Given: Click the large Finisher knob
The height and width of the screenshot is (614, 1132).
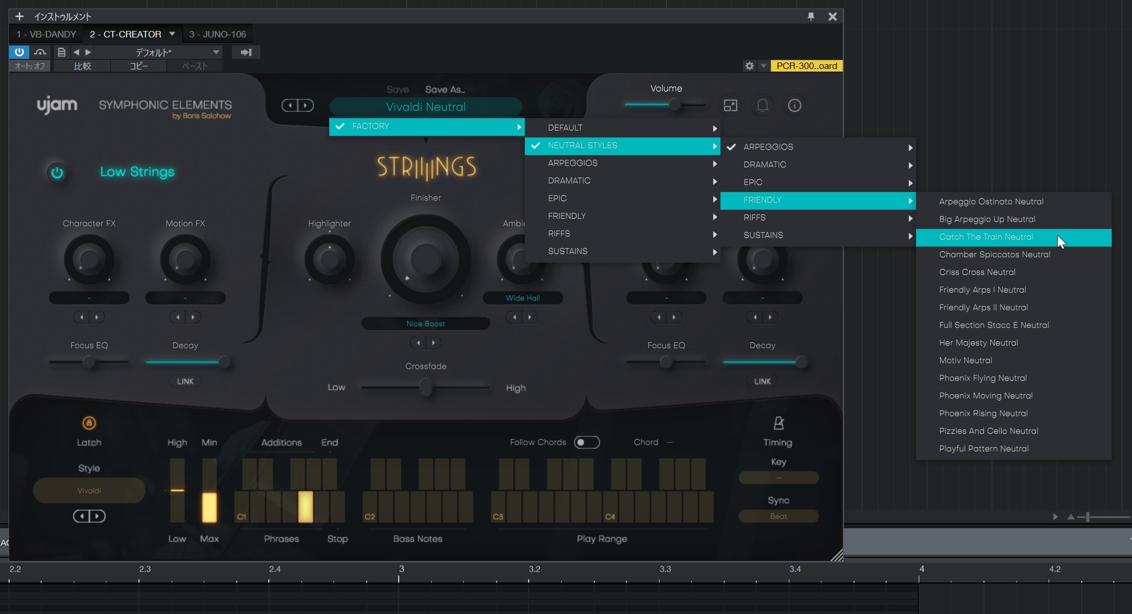Looking at the screenshot, I should 425,259.
